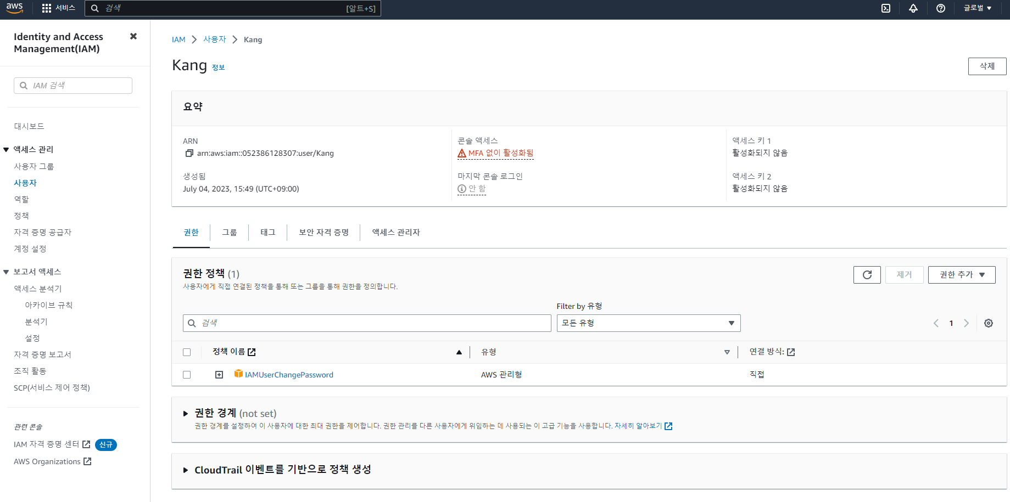Open Account settings in the sidebar
The width and height of the screenshot is (1010, 502).
30,249
